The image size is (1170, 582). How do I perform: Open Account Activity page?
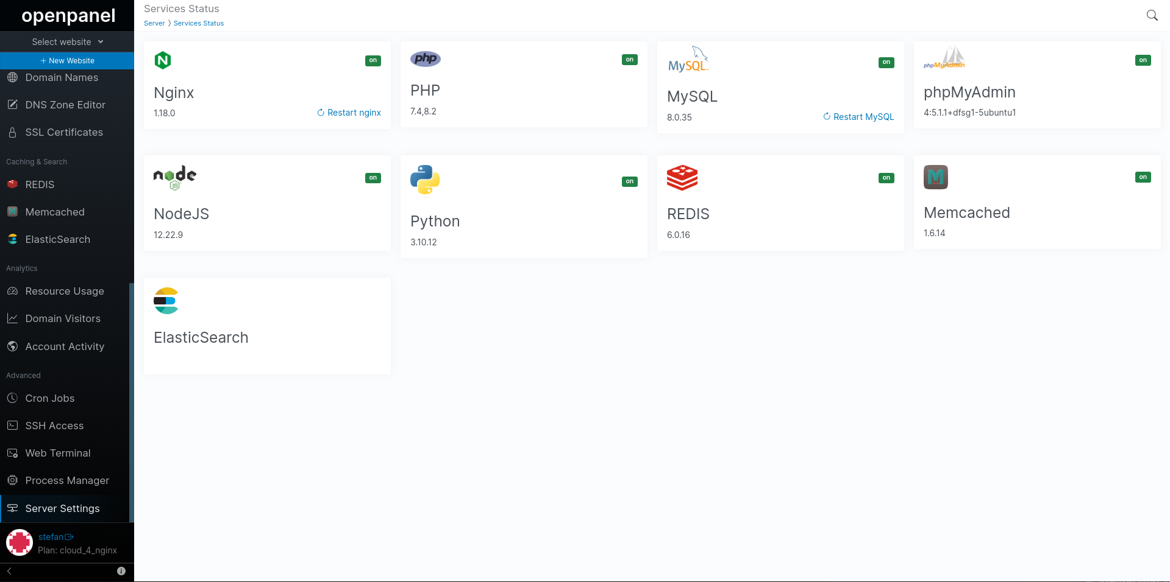click(x=65, y=346)
